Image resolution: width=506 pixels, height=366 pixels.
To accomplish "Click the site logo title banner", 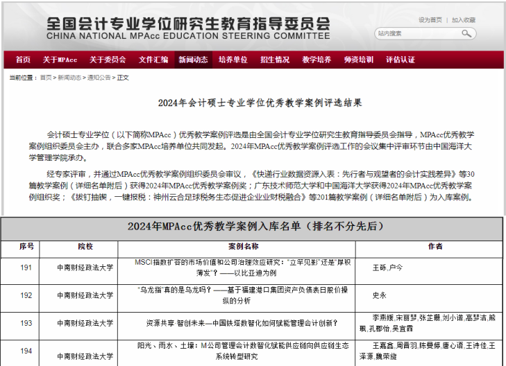I will [187, 26].
